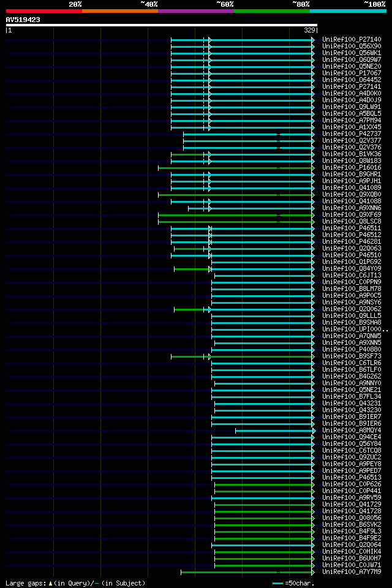The height and width of the screenshot is (588, 392).
Task: Pick the UniRef100_A9XNN6 row label
Action: coord(352,208)
